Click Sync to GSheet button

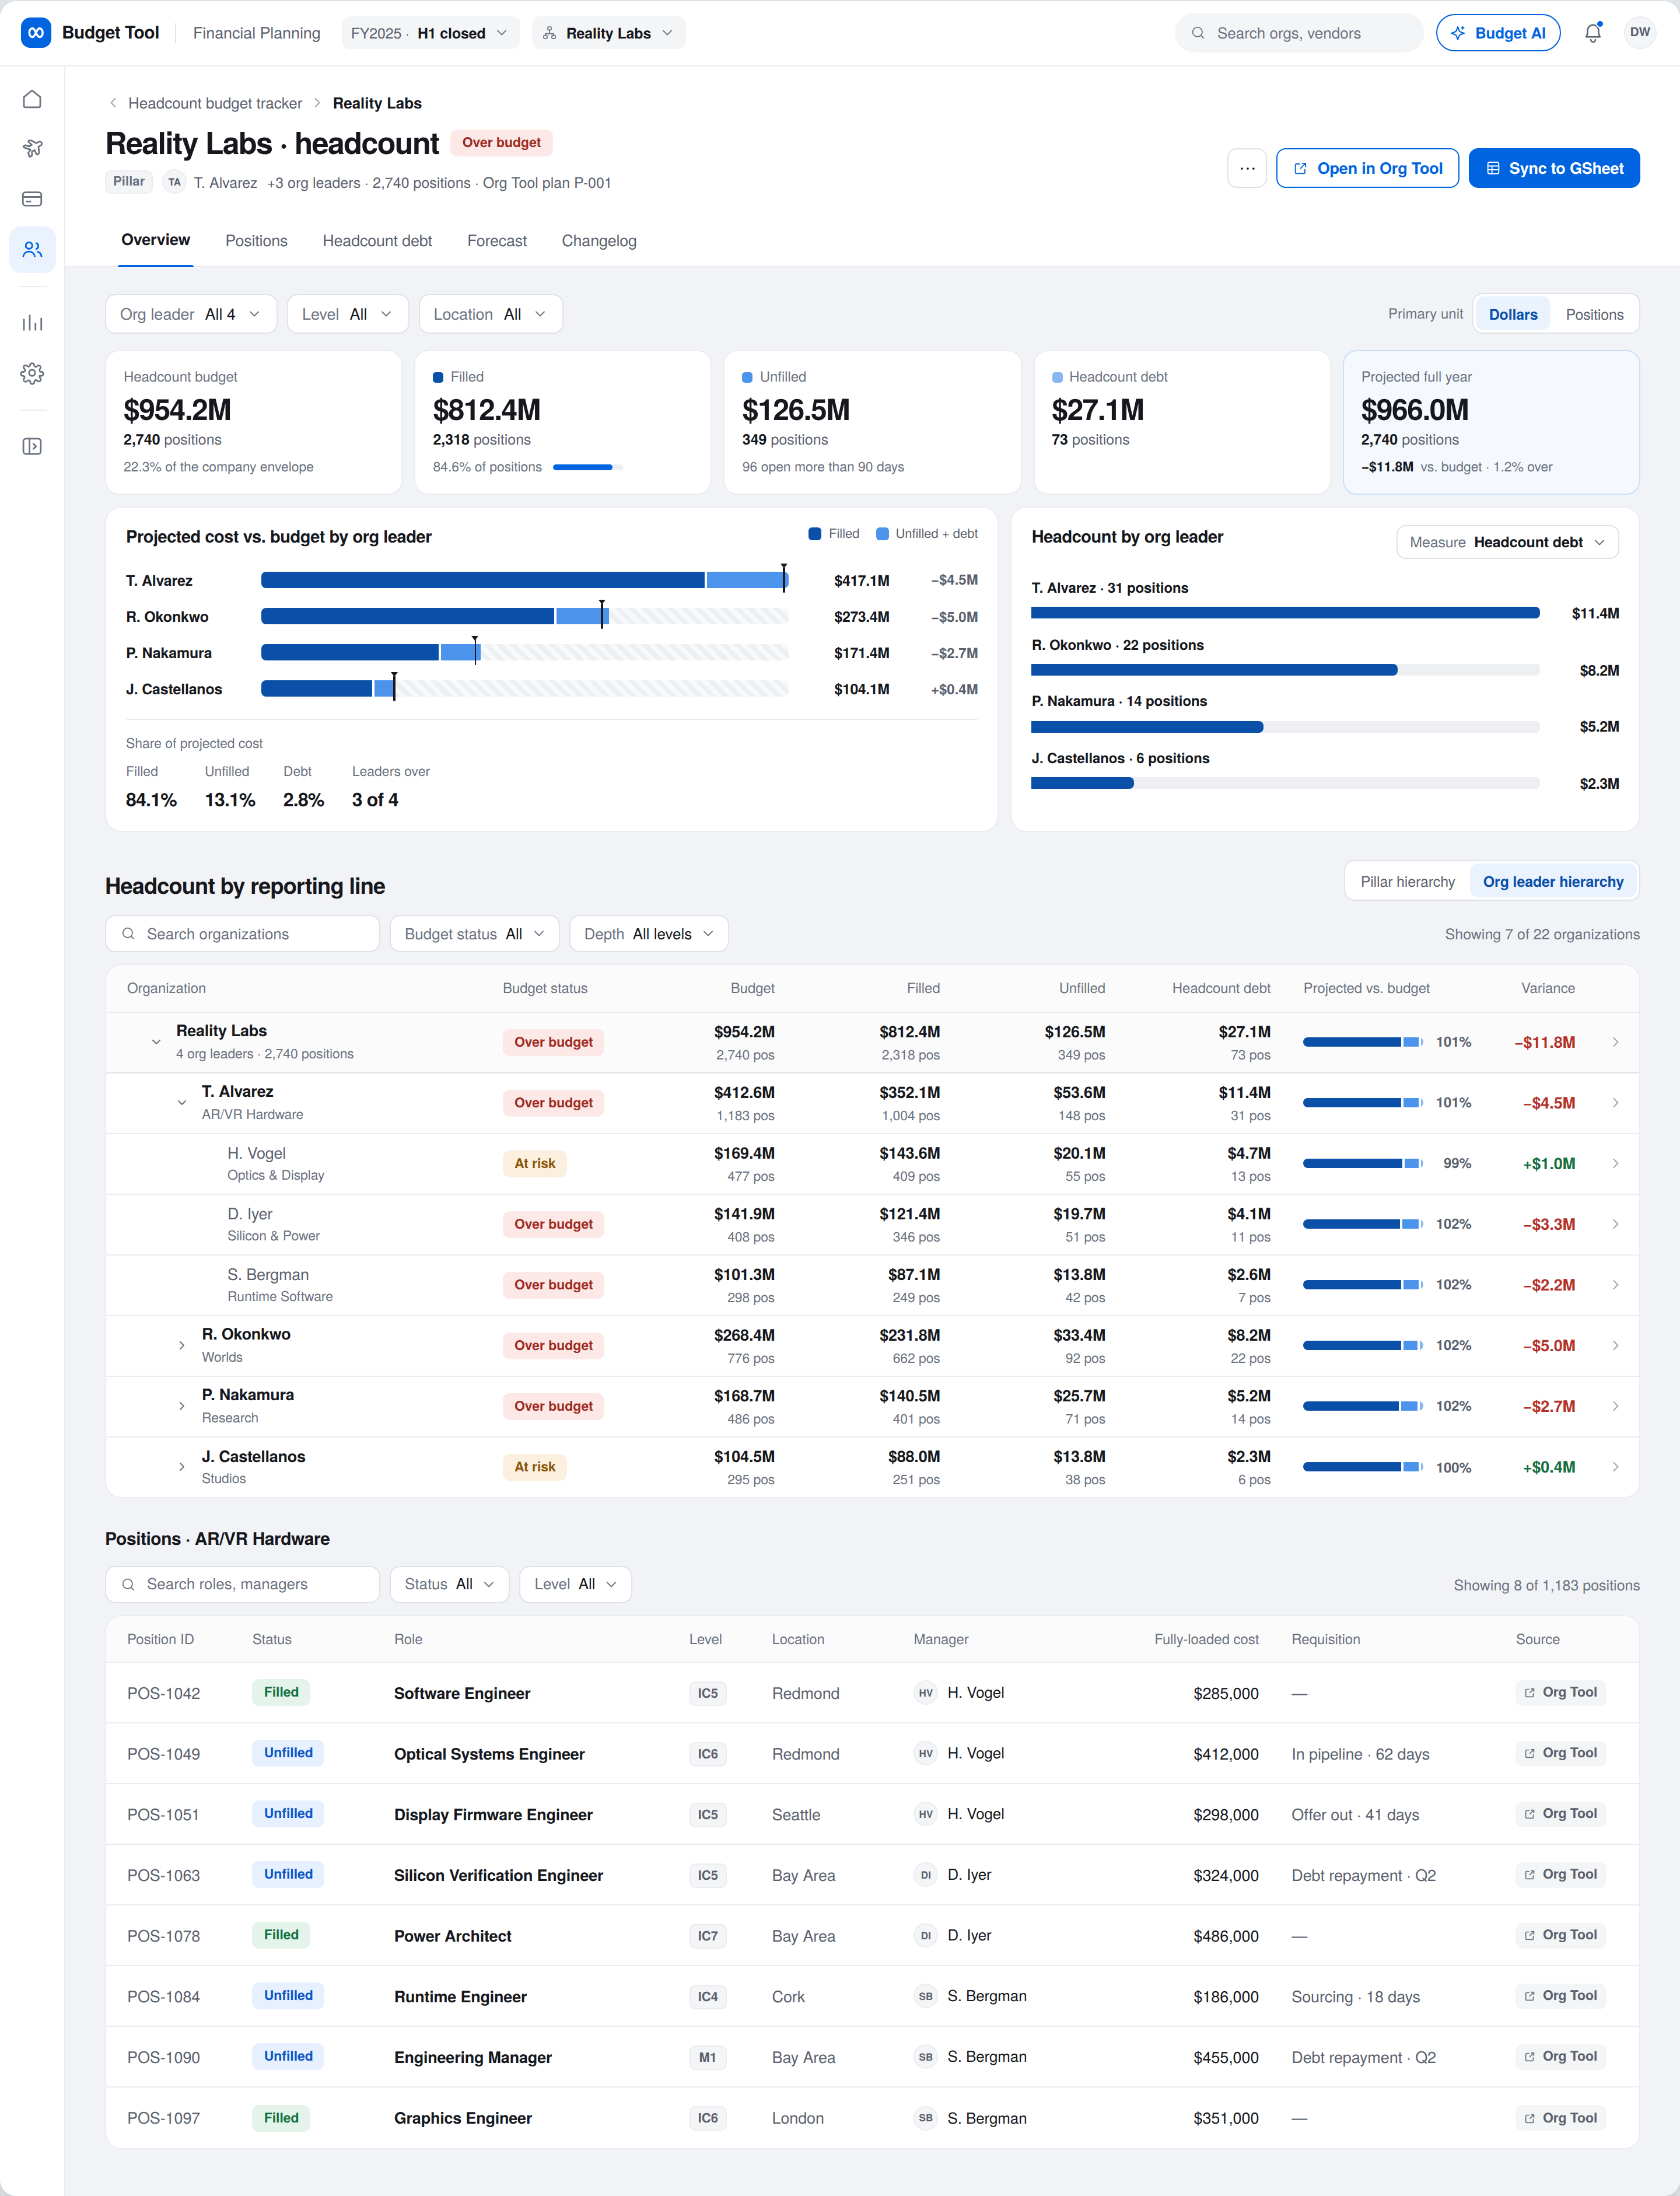(1554, 168)
